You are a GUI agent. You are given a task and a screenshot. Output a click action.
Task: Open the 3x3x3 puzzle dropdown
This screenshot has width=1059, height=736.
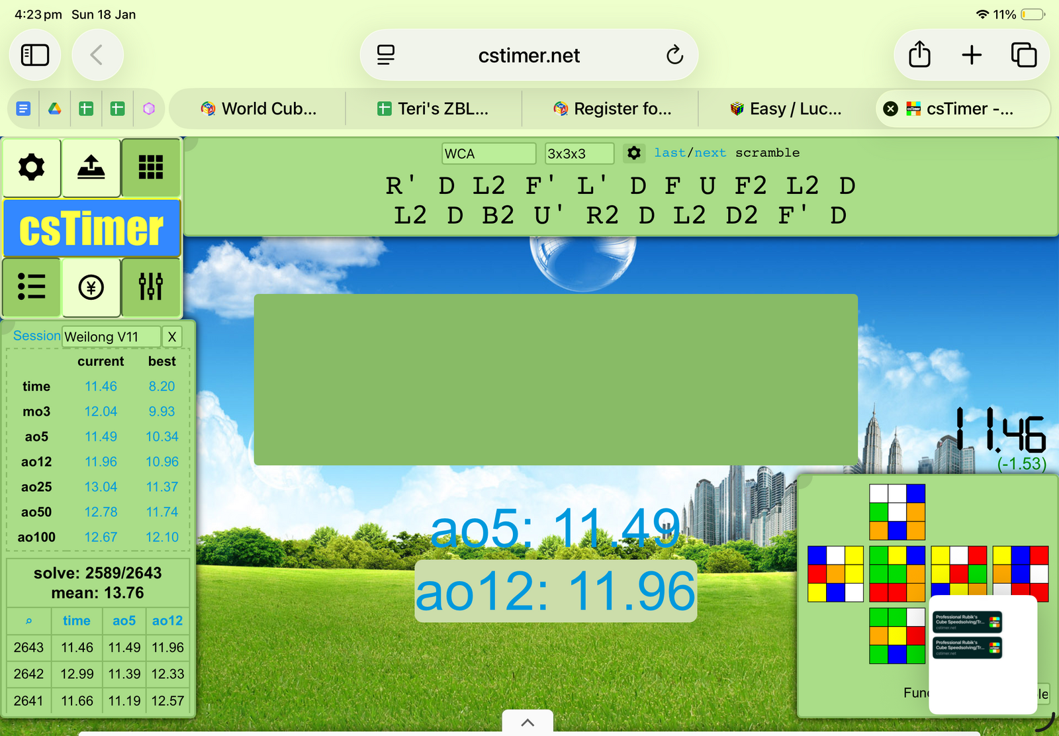[x=579, y=154]
